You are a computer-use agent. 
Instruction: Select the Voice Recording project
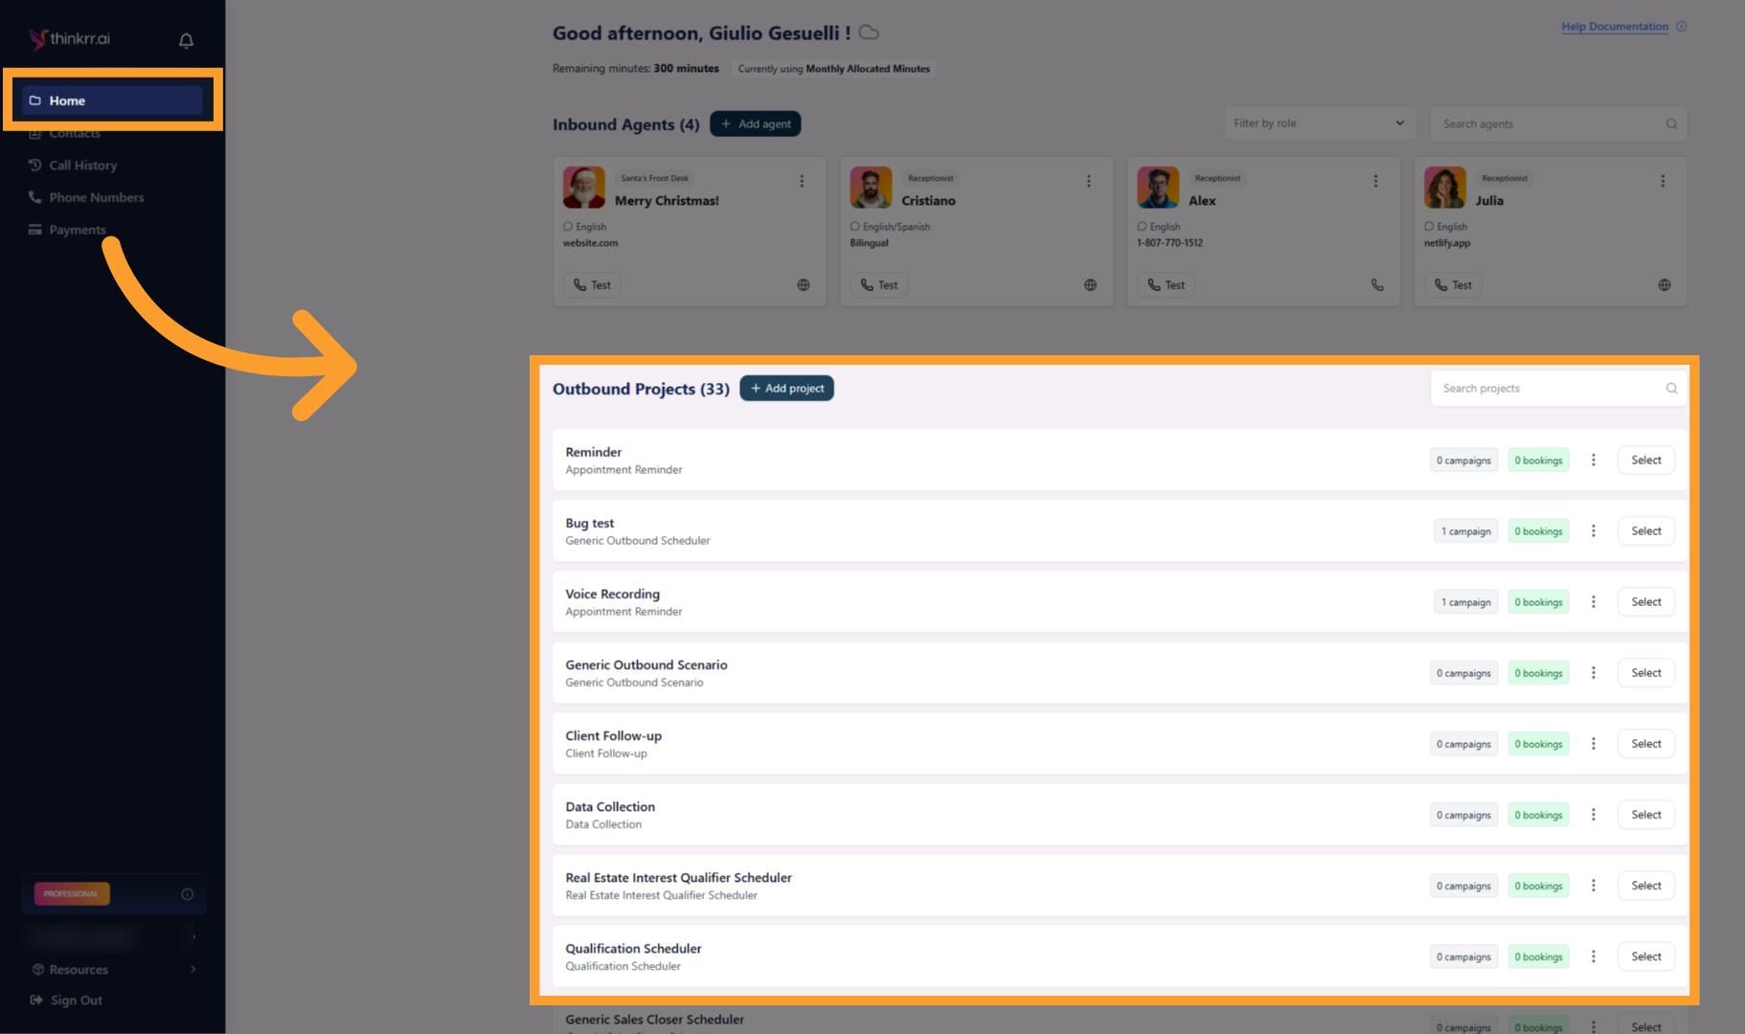[x=1646, y=602]
